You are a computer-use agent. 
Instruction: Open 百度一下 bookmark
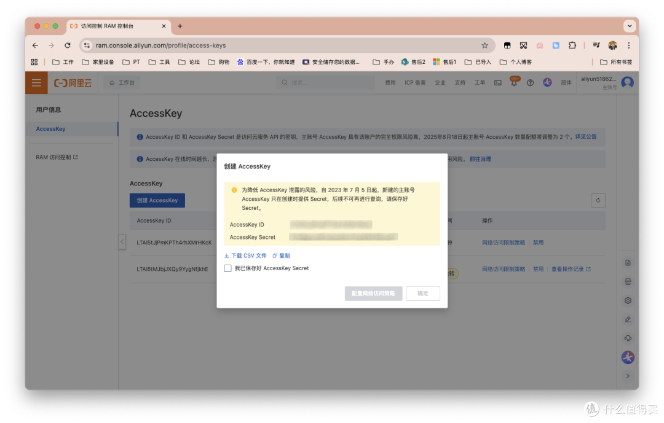pos(266,62)
